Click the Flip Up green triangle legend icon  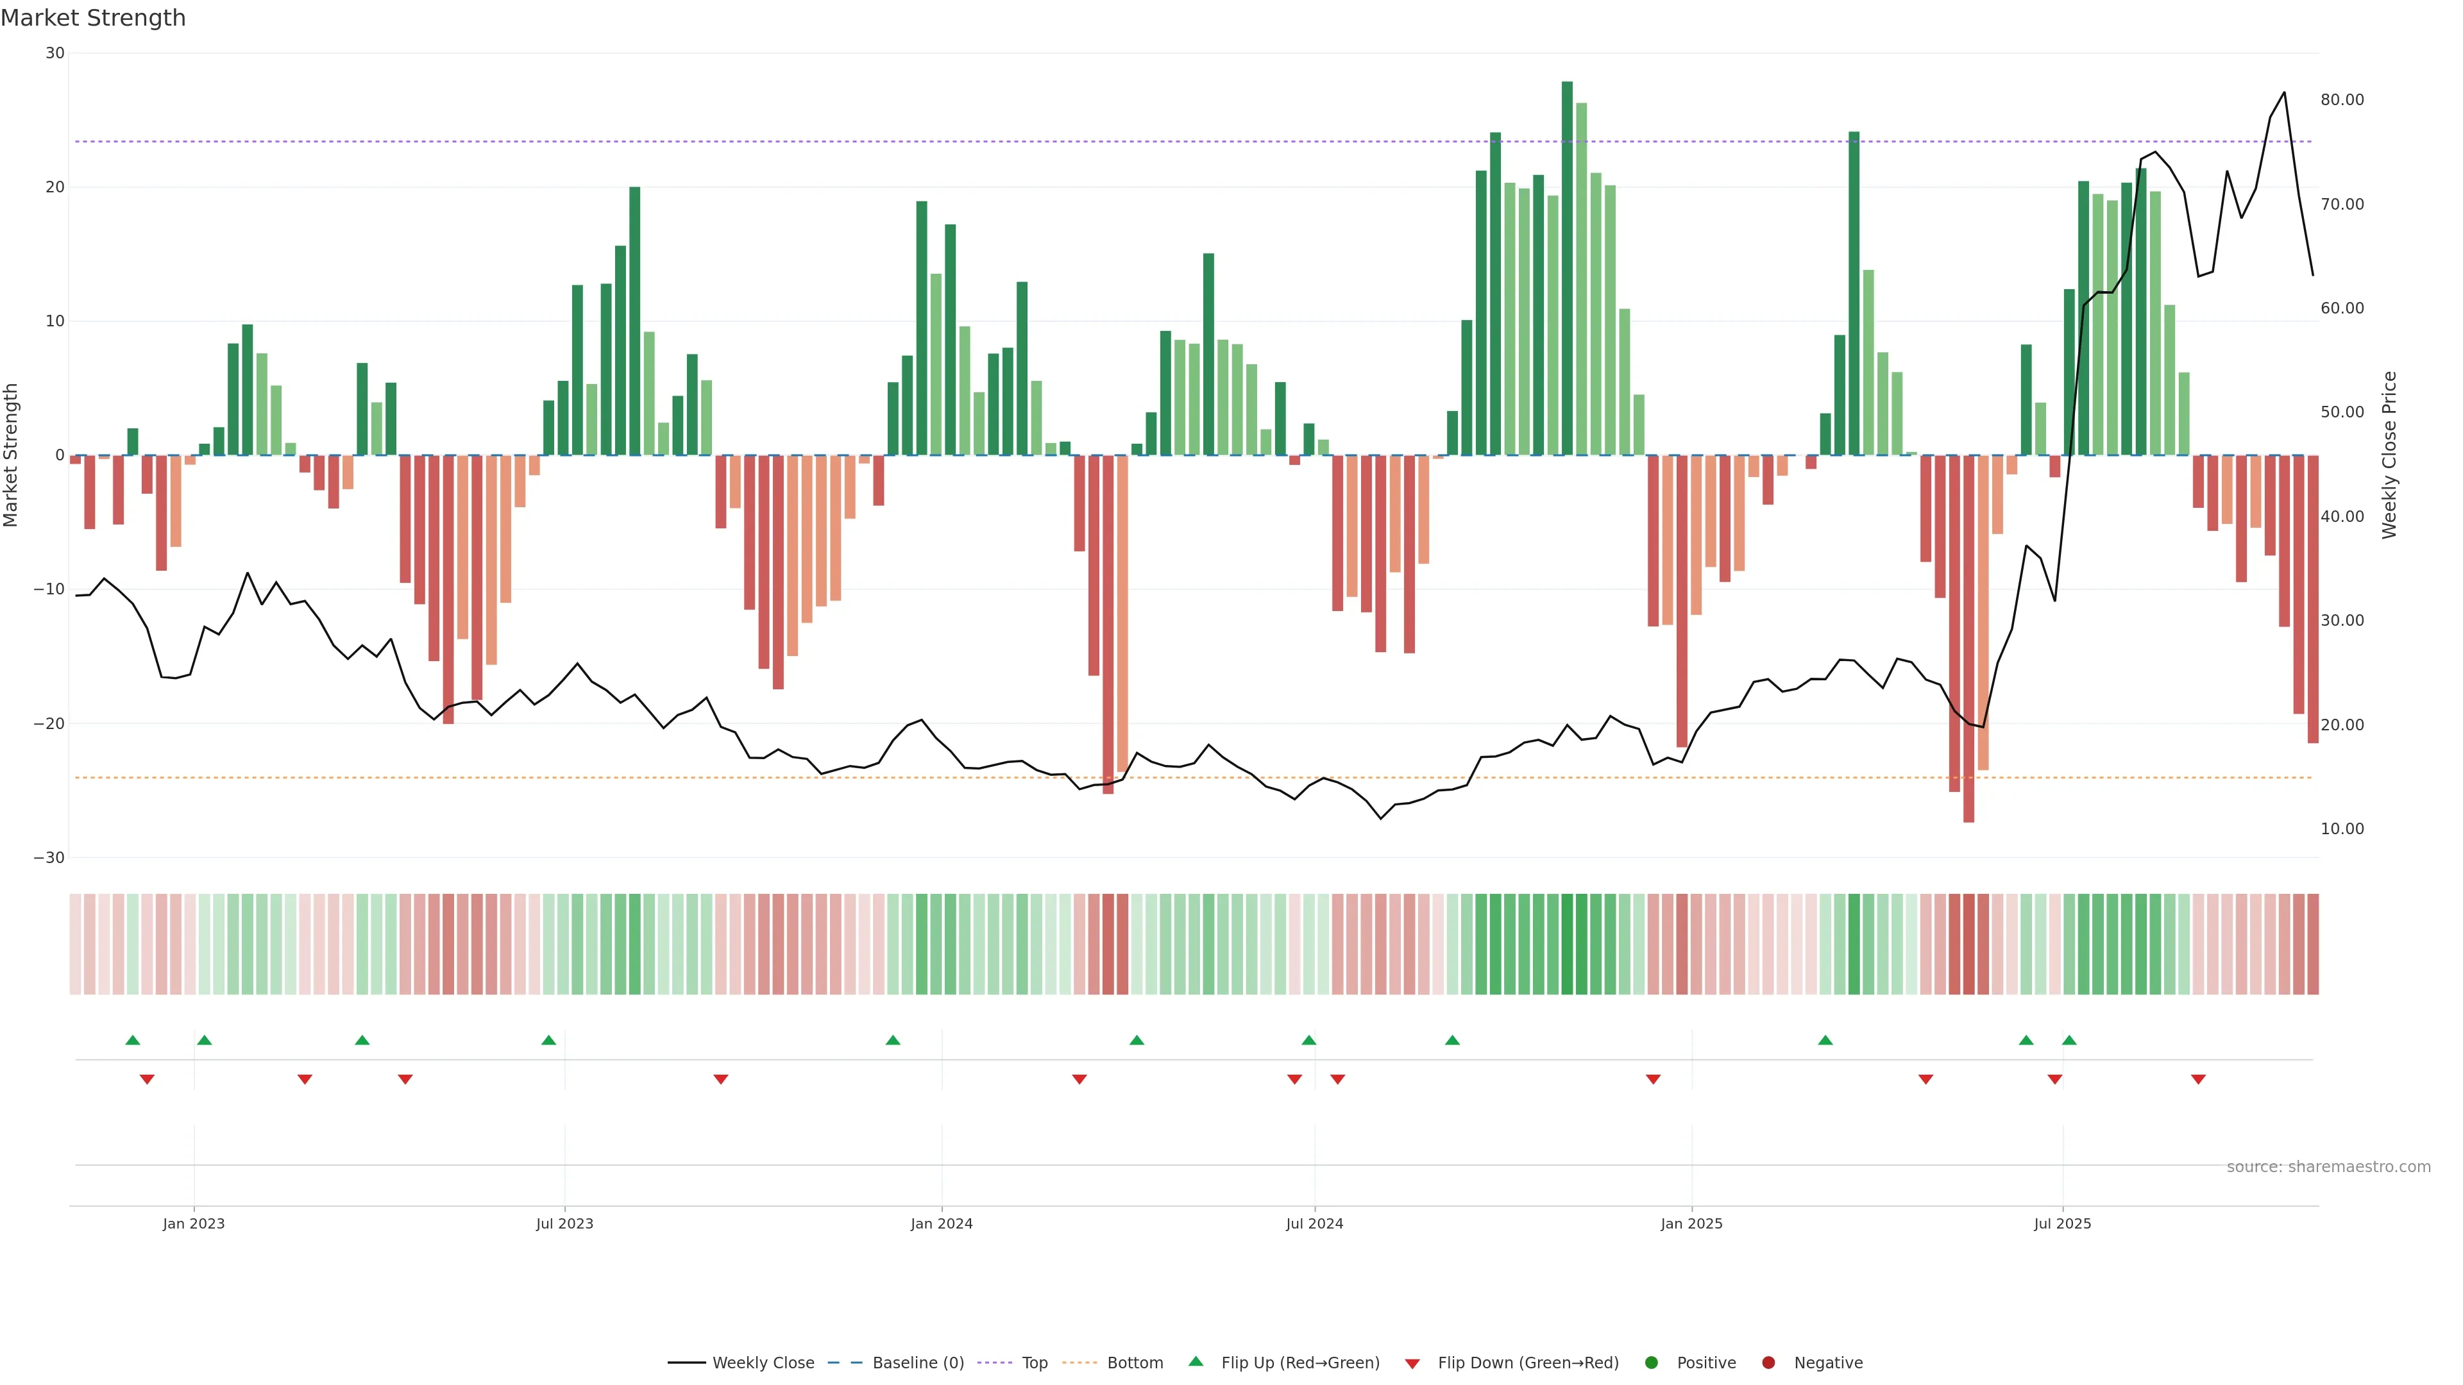point(1195,1361)
